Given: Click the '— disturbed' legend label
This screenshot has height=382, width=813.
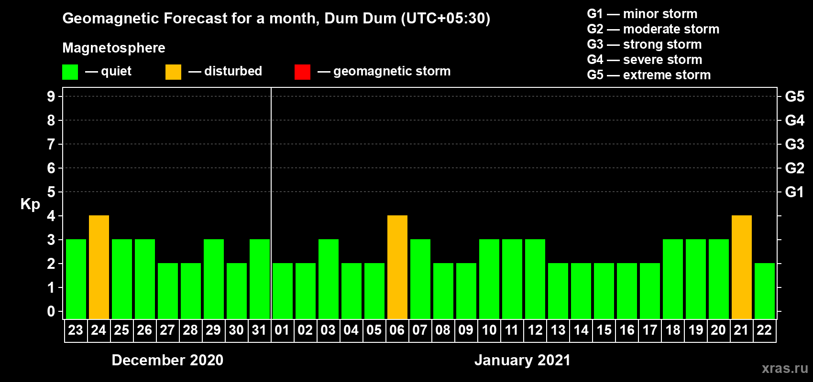Looking at the screenshot, I should 225,71.
